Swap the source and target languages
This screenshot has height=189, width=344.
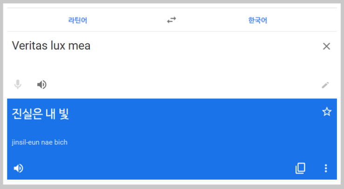click(x=171, y=20)
